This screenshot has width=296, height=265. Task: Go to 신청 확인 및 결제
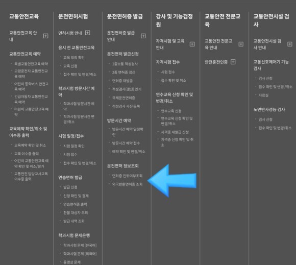76,196
